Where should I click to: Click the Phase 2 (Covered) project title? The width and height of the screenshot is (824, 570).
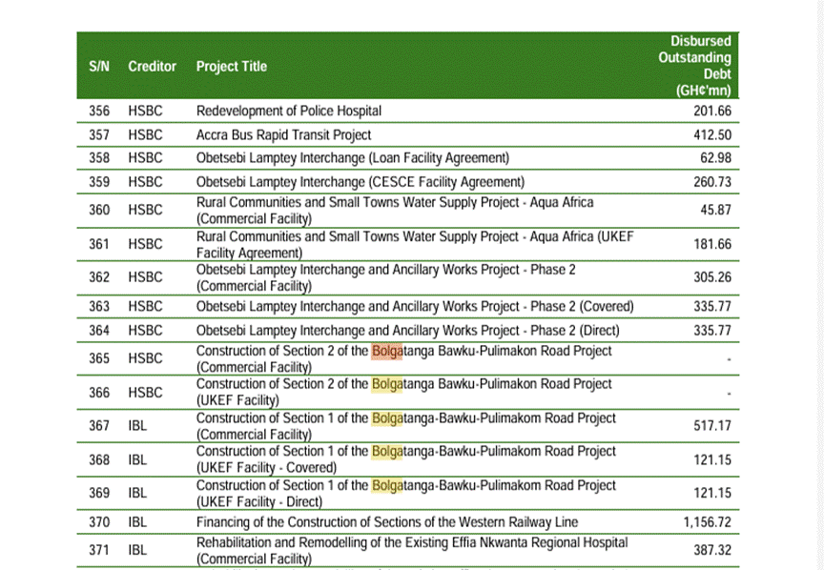[415, 306]
